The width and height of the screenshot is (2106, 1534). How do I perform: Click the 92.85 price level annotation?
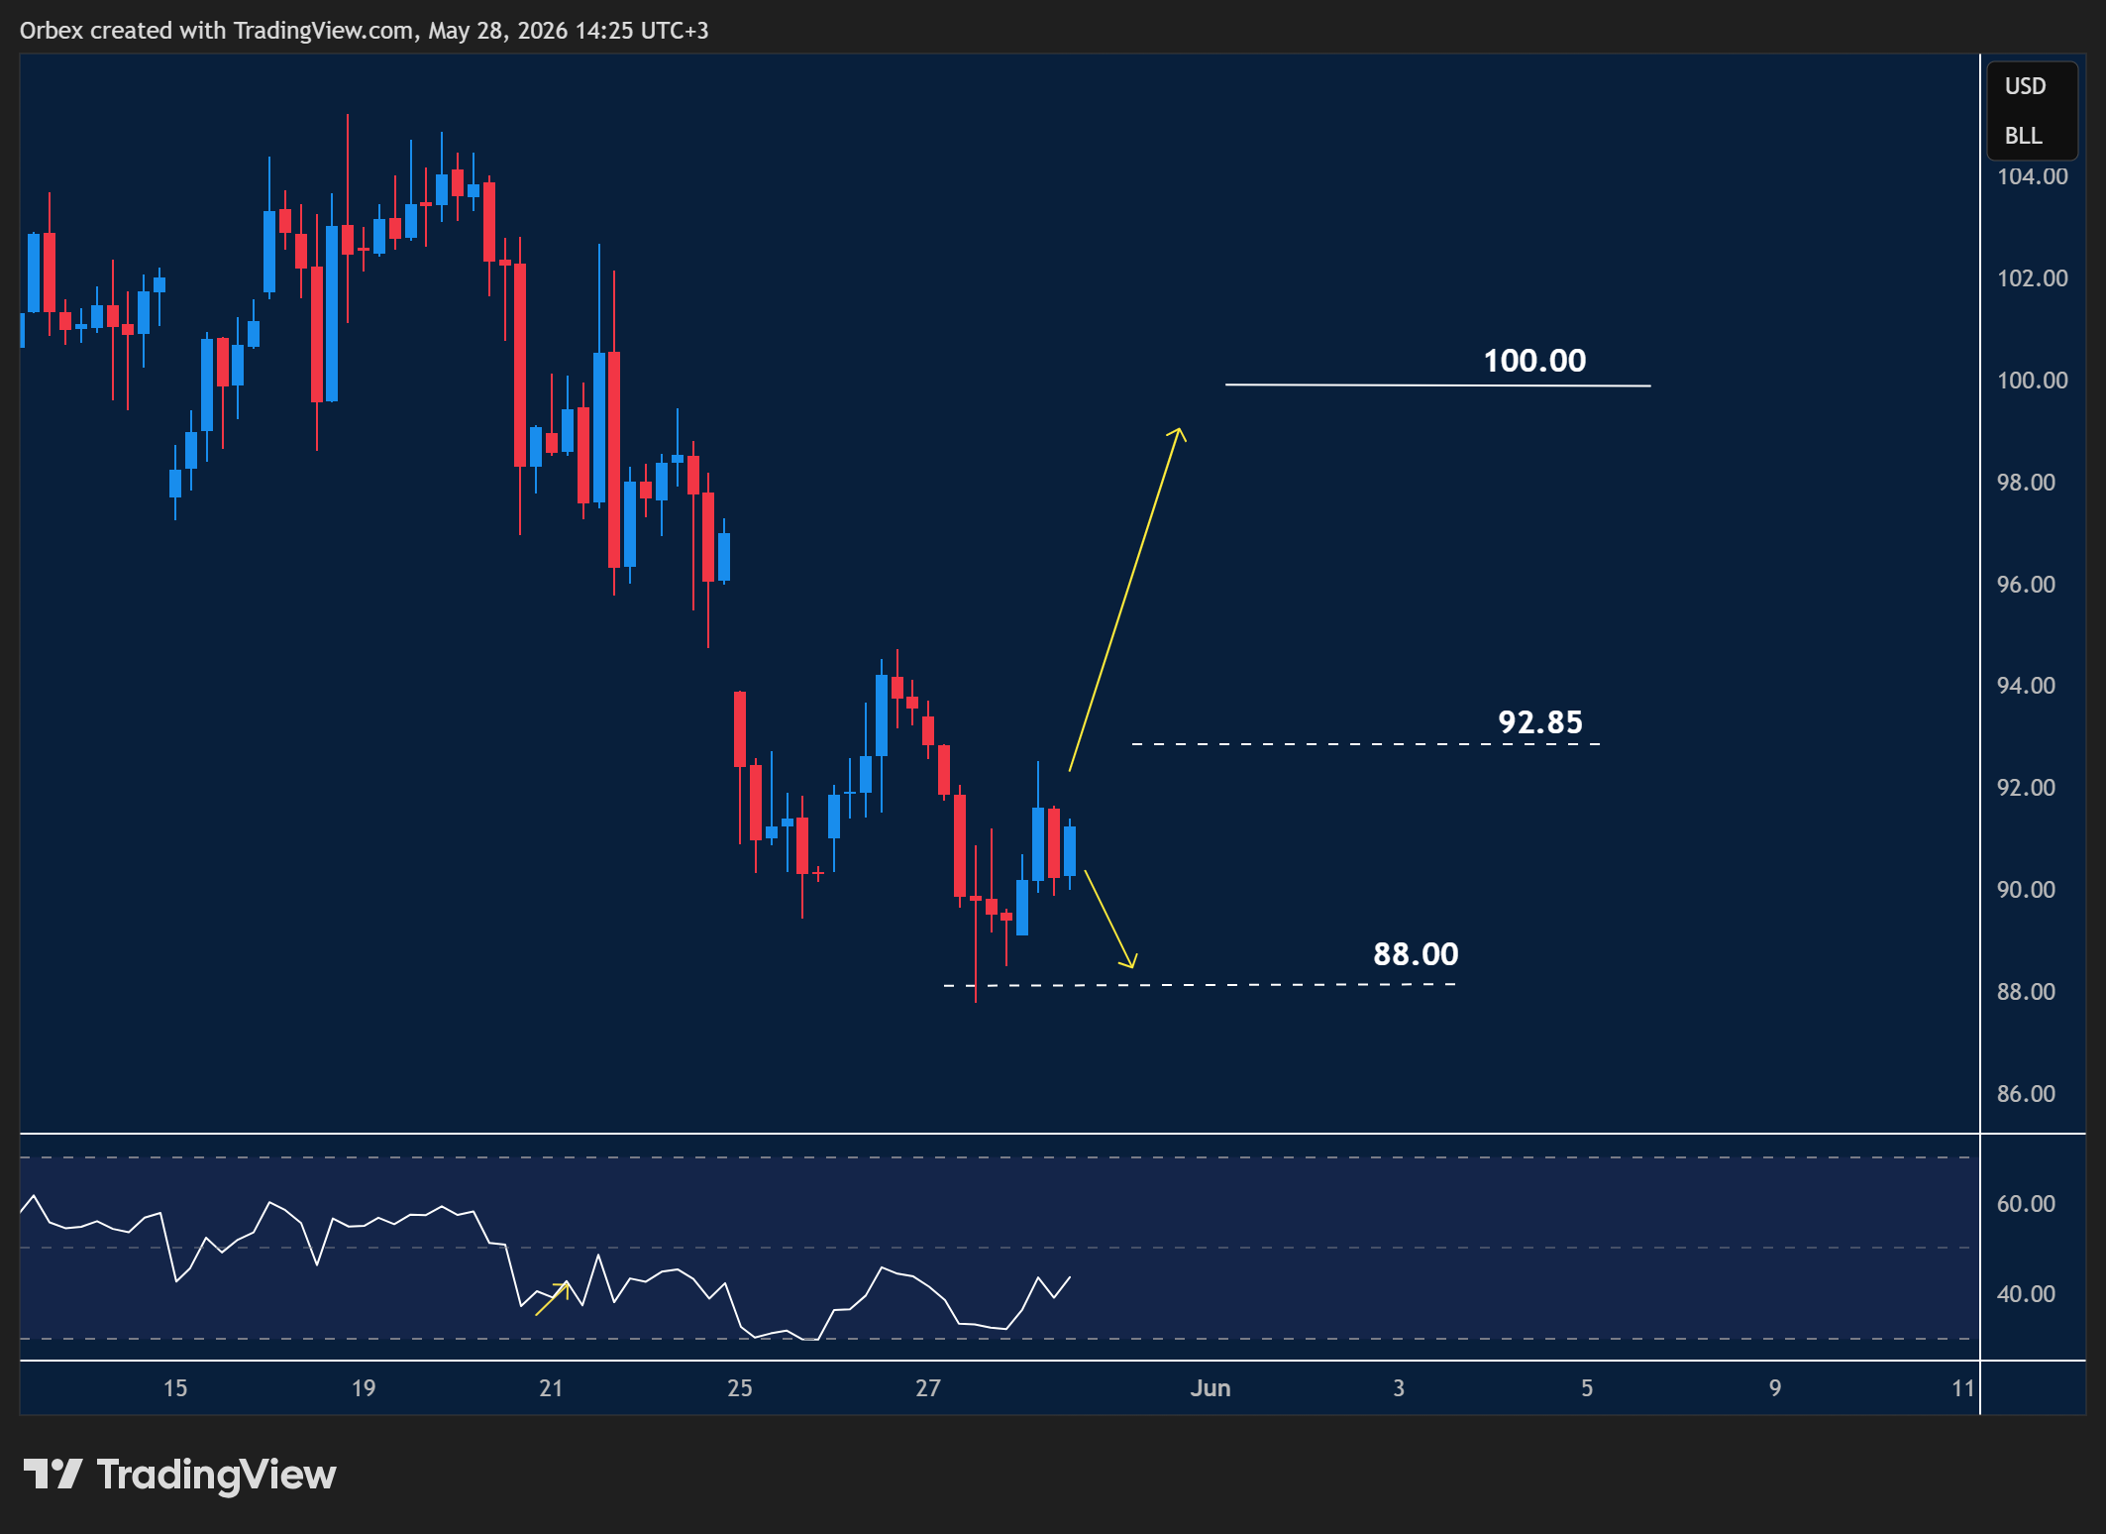[1539, 722]
